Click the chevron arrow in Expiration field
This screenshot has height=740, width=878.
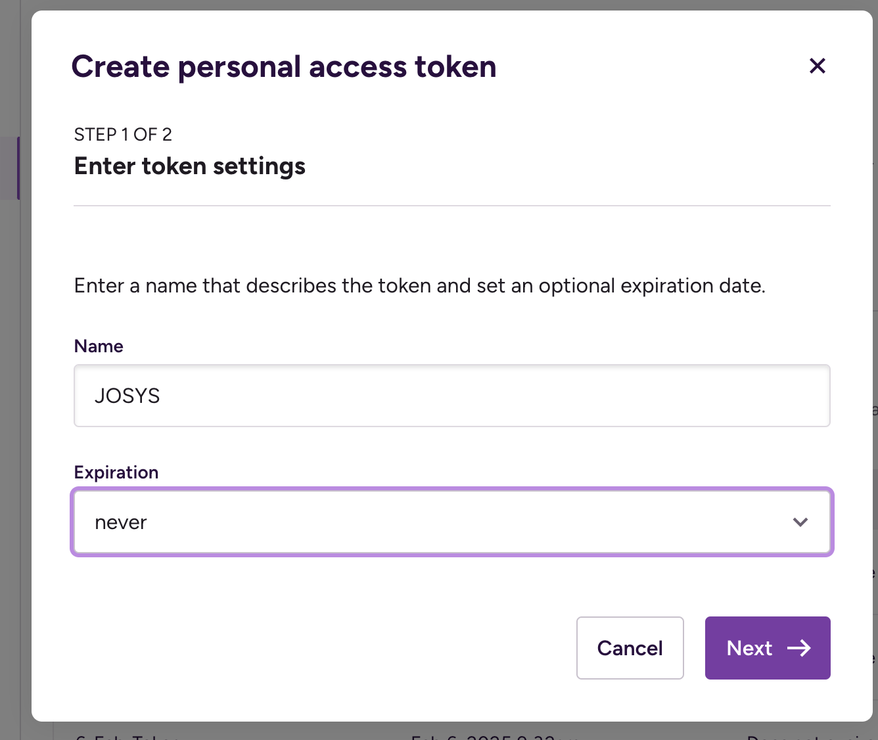(800, 522)
